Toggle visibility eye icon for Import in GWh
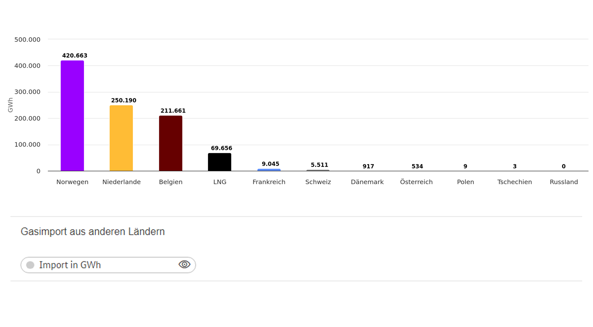 coord(184,264)
